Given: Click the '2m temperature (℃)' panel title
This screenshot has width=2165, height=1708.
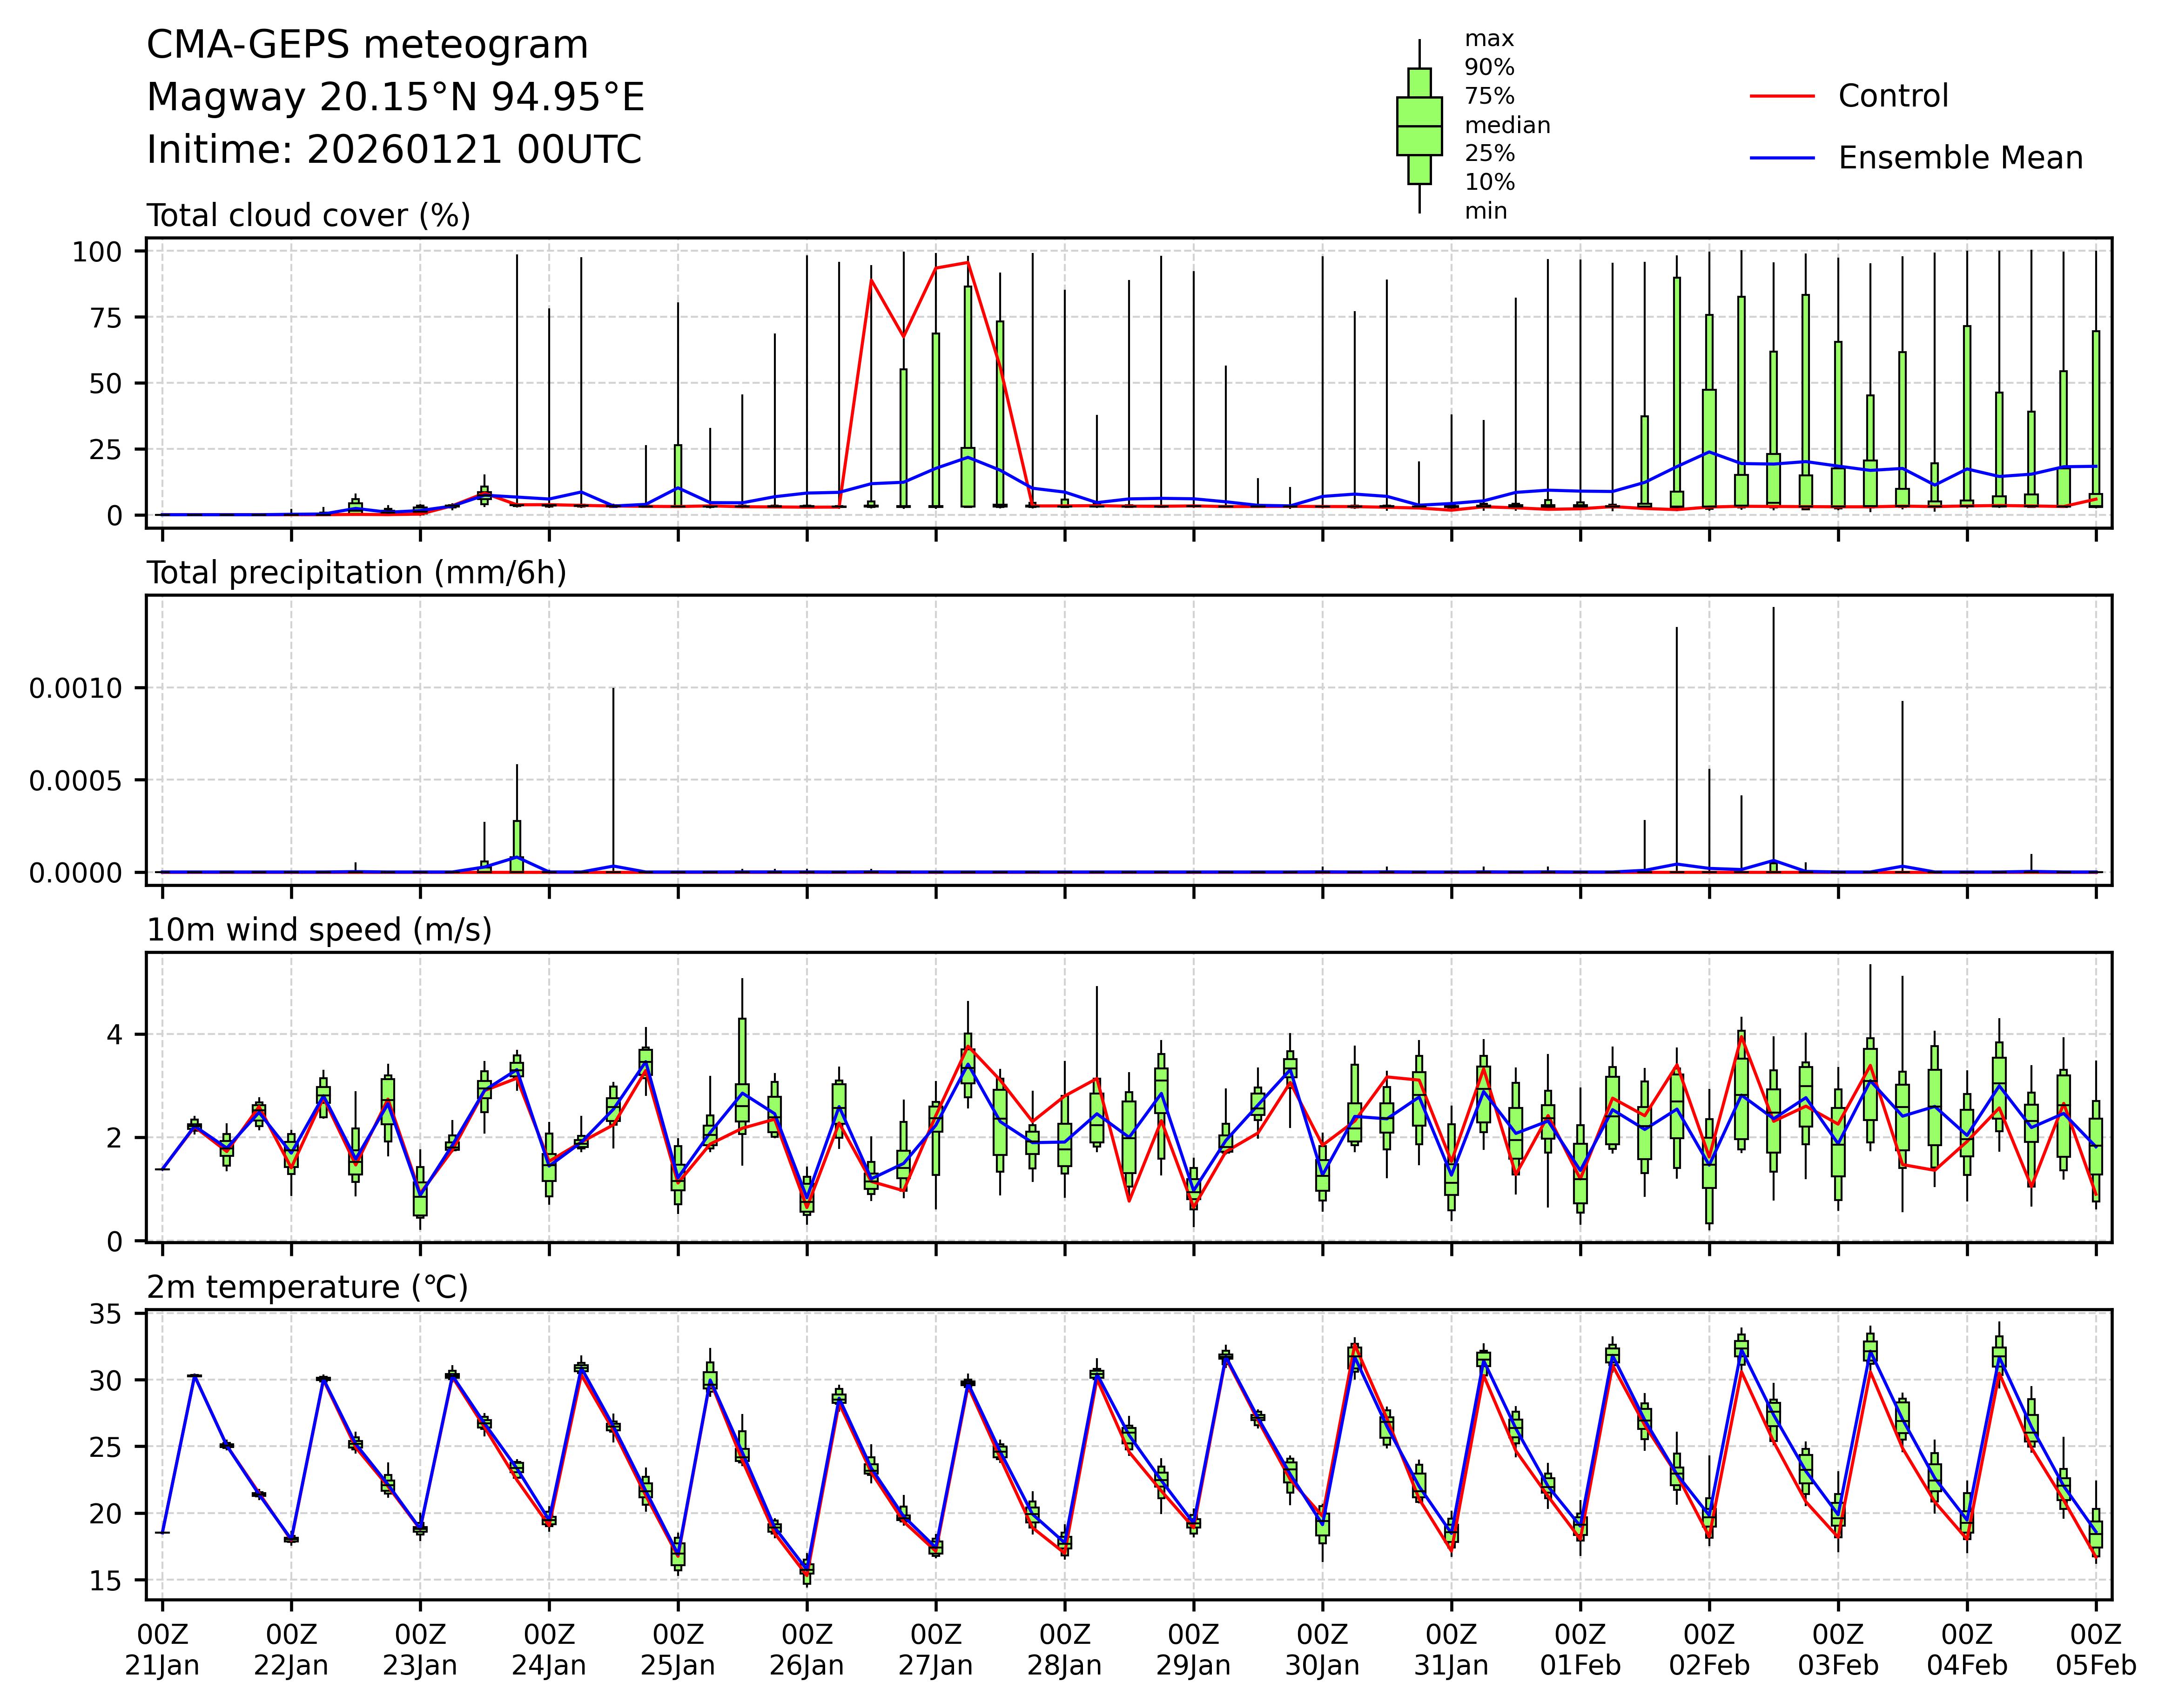Looking at the screenshot, I should (307, 1286).
